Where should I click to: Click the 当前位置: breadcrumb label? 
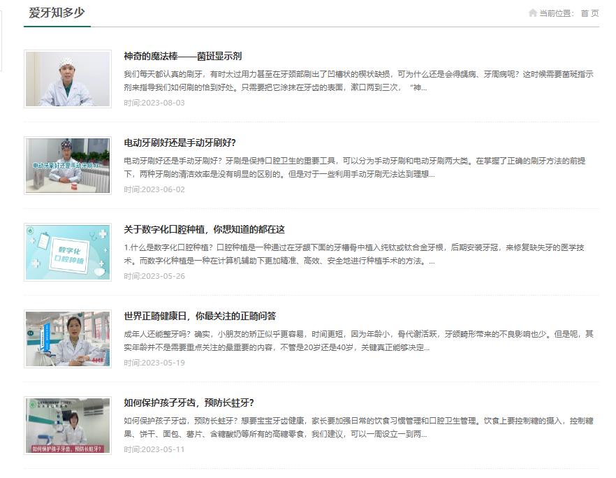tap(557, 13)
